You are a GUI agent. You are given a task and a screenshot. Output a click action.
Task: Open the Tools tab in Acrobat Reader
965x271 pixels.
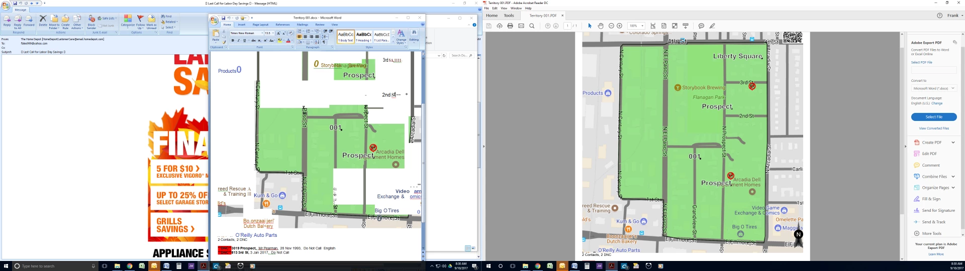point(509,16)
